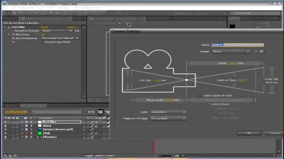The height and width of the screenshot is (159, 284).
Task: Select the Zoom magnifier tool
Action: click(21, 13)
